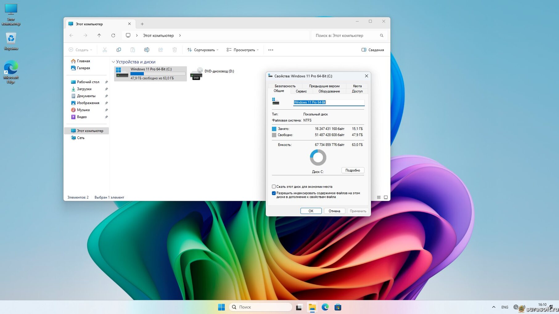Viewport: 559px width, 314px height.
Task: Uncheck the allow file indexing checkbox
Action: tap(274, 193)
